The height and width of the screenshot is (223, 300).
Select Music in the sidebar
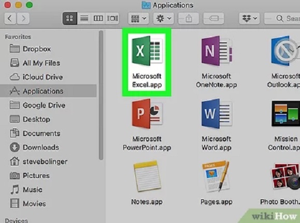[x=48, y=189]
